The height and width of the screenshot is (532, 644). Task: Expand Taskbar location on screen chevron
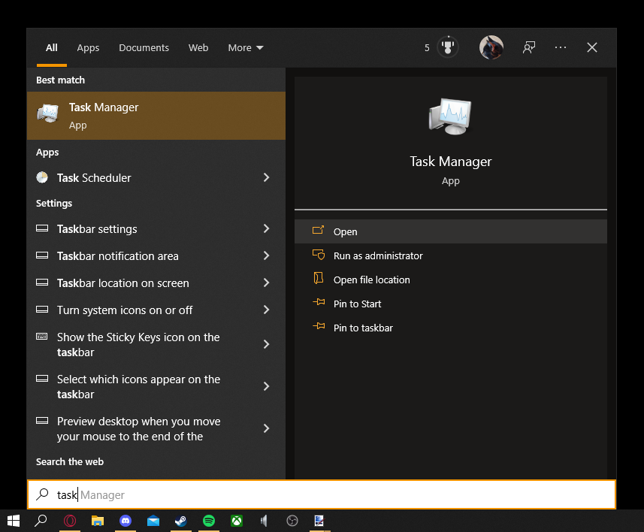266,283
